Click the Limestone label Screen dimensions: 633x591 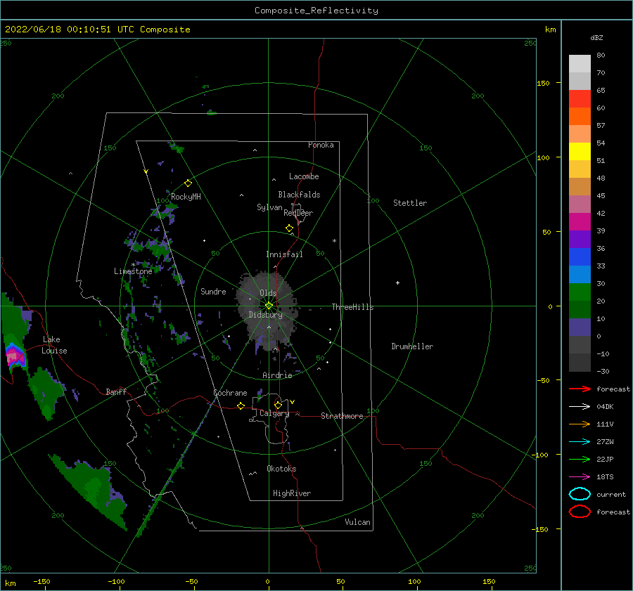pos(133,271)
